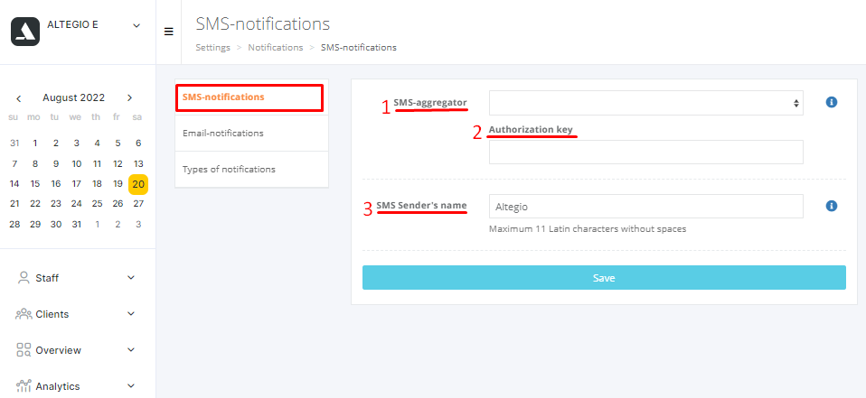The width and height of the screenshot is (866, 398).
Task: Open the SMS-aggregator dropdown
Action: [x=645, y=103]
